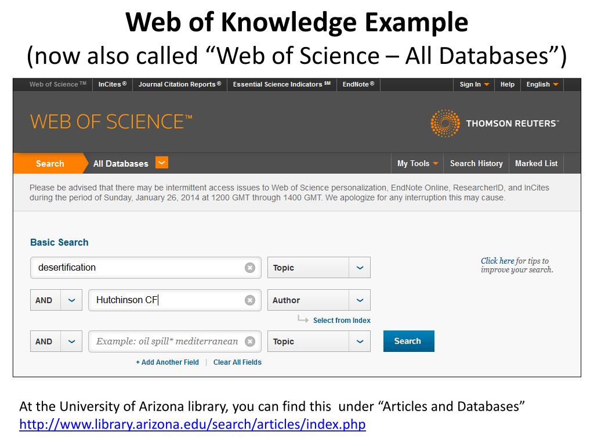Expand the Author field type dropdown
Image resolution: width=594 pixels, height=446 pixels.
(360, 300)
